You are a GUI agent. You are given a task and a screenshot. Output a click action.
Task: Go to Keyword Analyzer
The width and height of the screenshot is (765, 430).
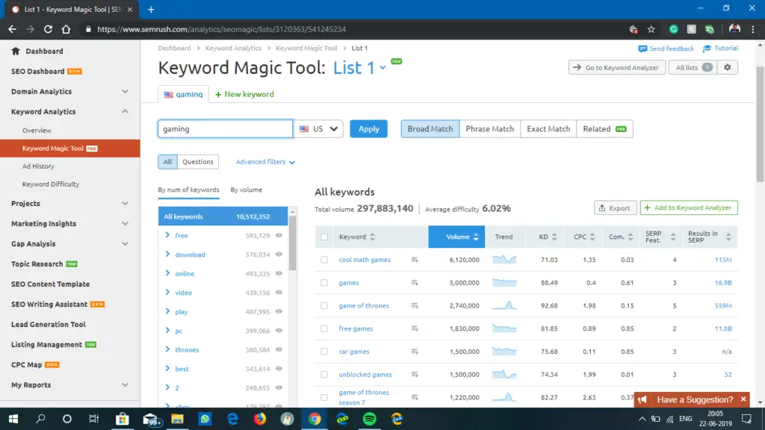[x=616, y=67]
